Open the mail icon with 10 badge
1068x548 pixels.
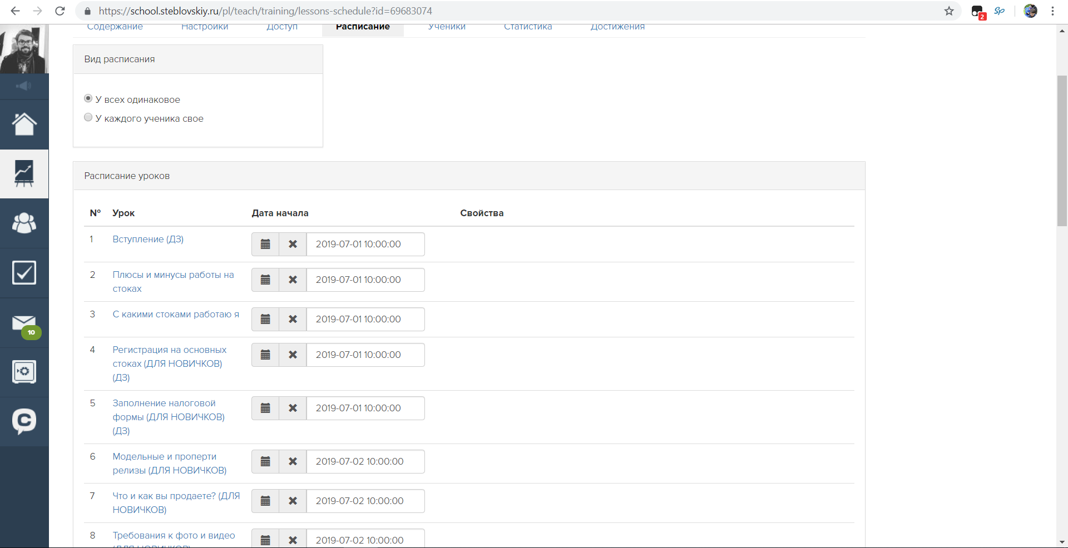pyautogui.click(x=24, y=323)
